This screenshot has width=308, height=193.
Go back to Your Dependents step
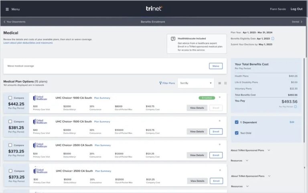coord(14,22)
